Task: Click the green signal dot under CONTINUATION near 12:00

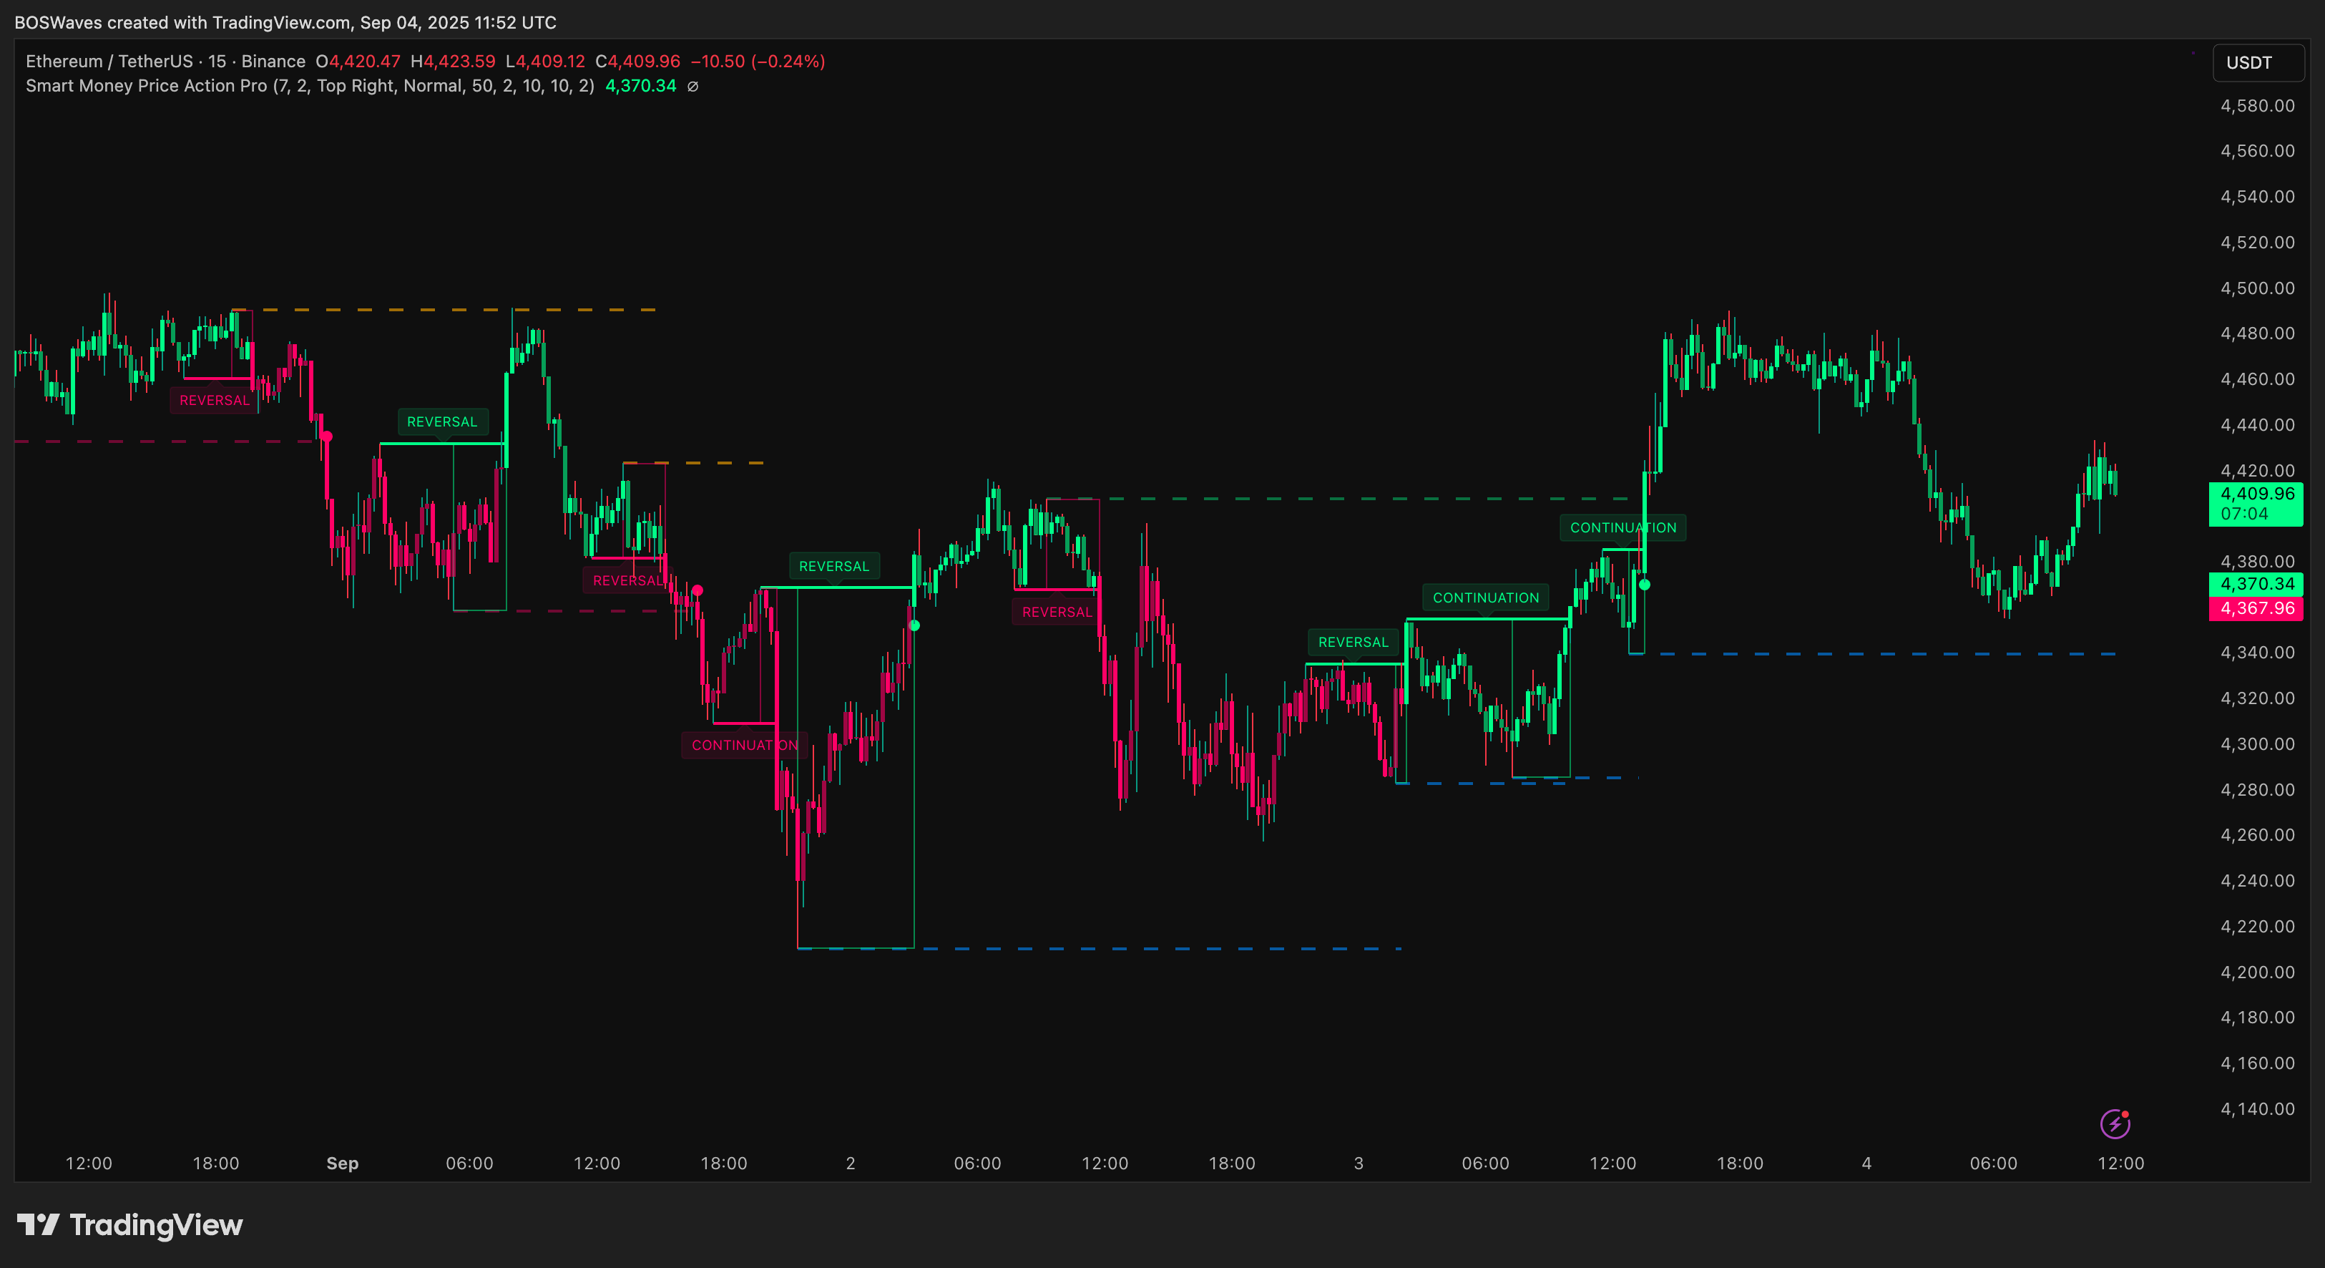Action: (1645, 585)
